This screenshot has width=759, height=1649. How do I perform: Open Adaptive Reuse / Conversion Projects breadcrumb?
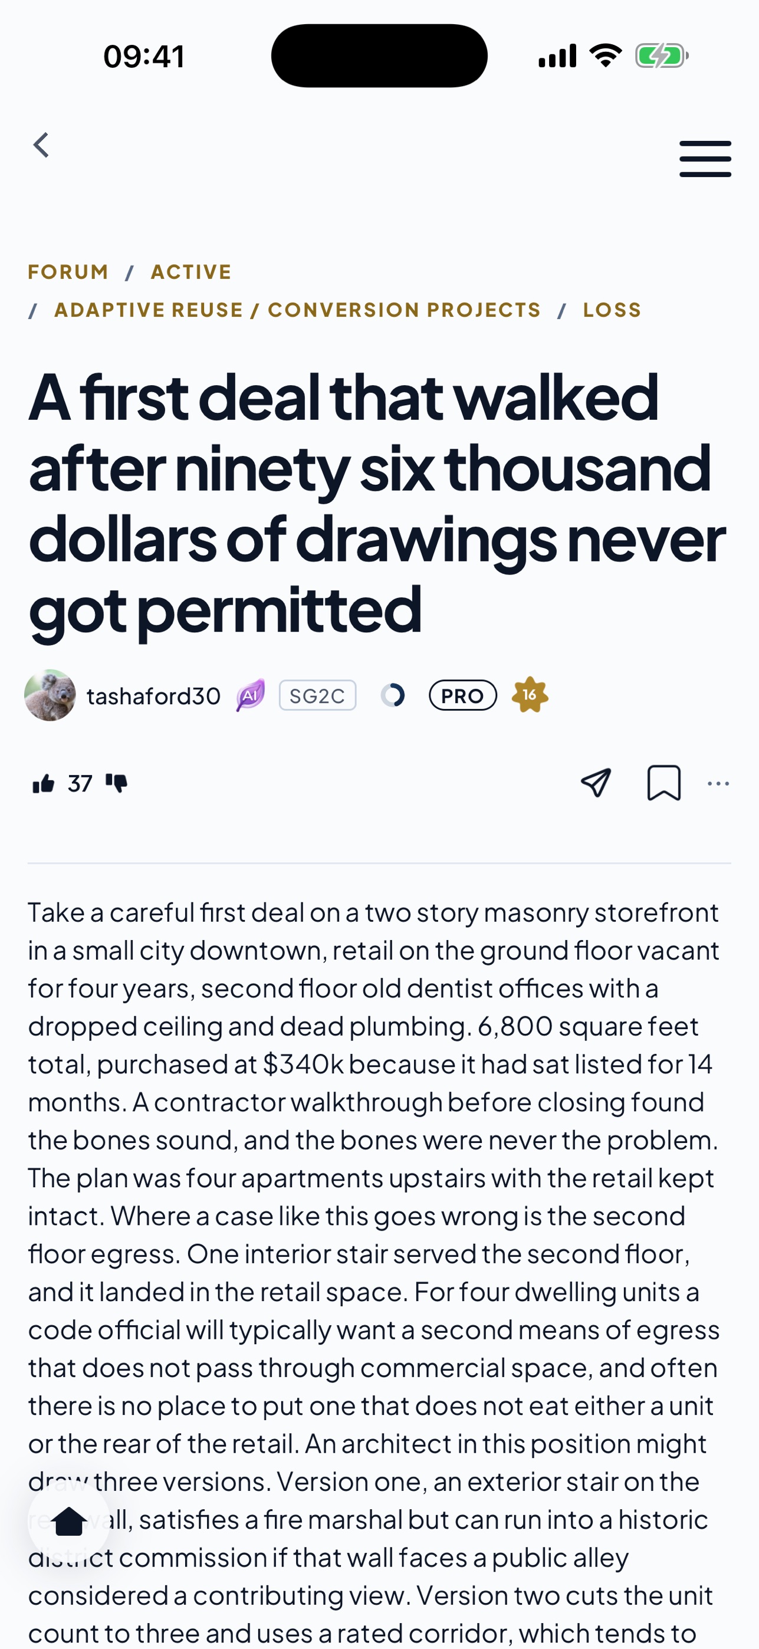[298, 310]
